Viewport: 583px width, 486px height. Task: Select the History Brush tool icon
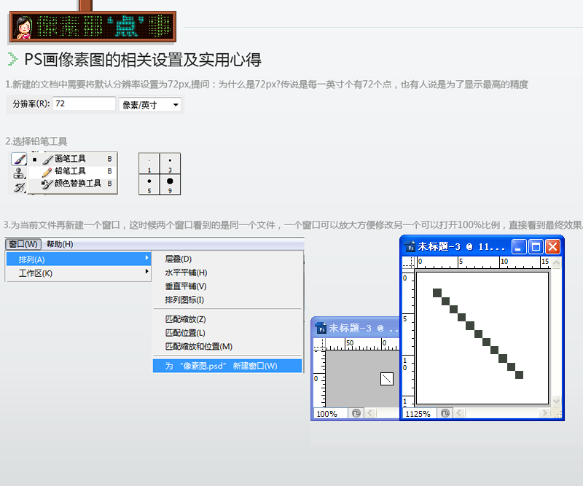(x=19, y=187)
